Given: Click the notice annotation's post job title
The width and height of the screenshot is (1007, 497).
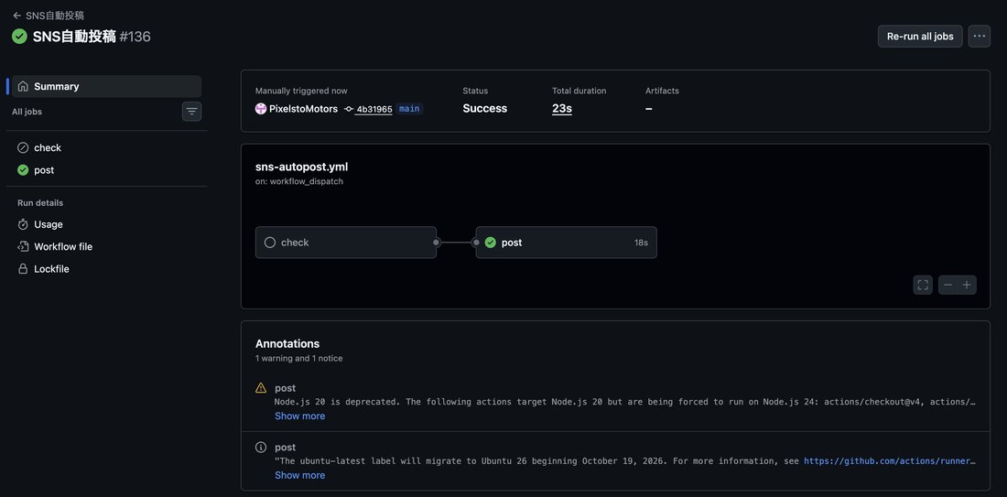Looking at the screenshot, I should point(285,447).
